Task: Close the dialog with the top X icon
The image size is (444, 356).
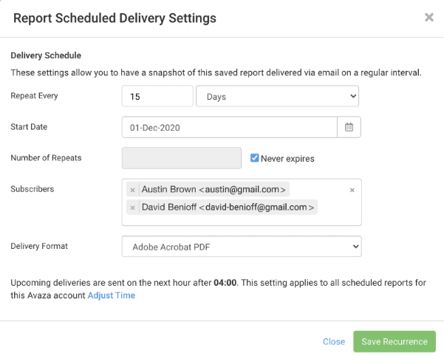Action: pyautogui.click(x=429, y=17)
